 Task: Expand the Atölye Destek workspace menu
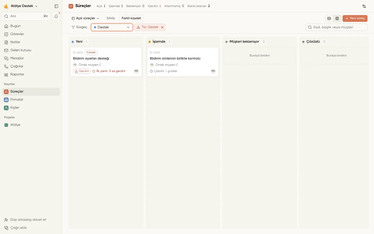(21, 6)
